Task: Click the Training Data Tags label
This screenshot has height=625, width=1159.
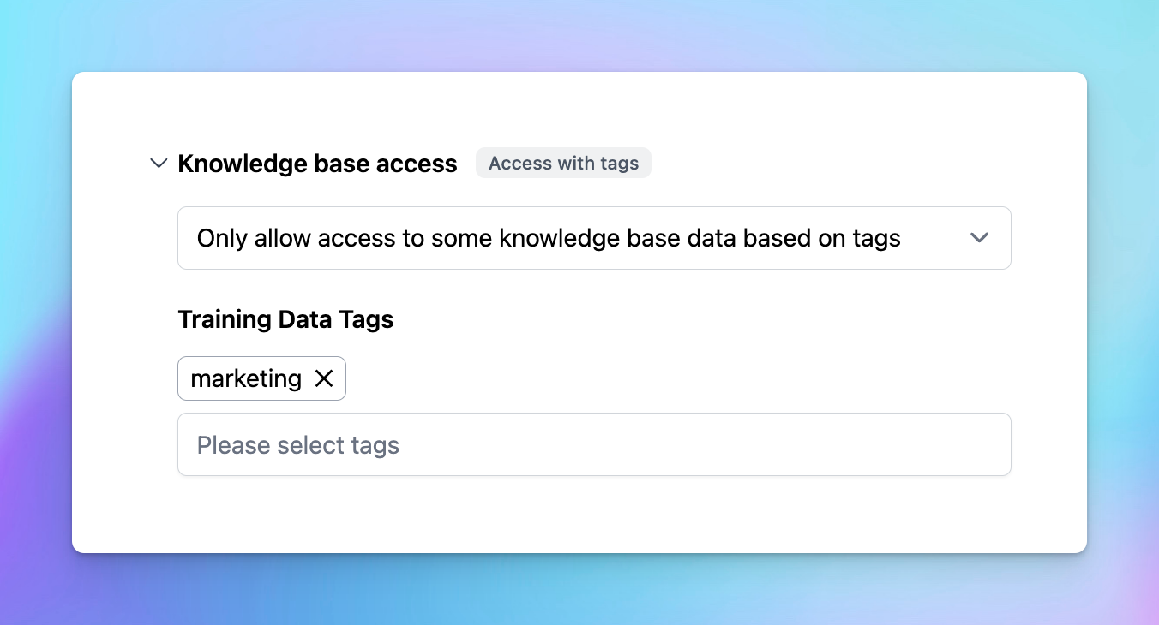Action: point(285,319)
